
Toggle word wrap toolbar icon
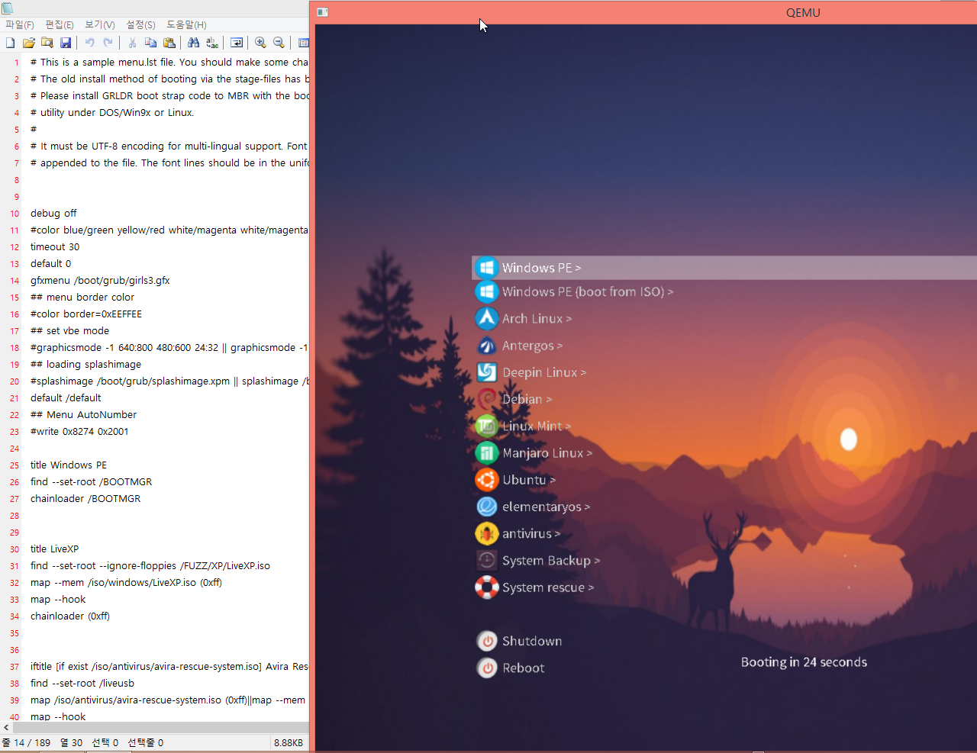237,43
